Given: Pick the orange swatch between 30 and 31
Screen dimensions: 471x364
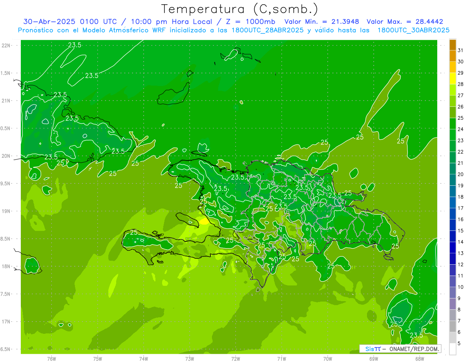Looking at the screenshot, I should 453,56.
